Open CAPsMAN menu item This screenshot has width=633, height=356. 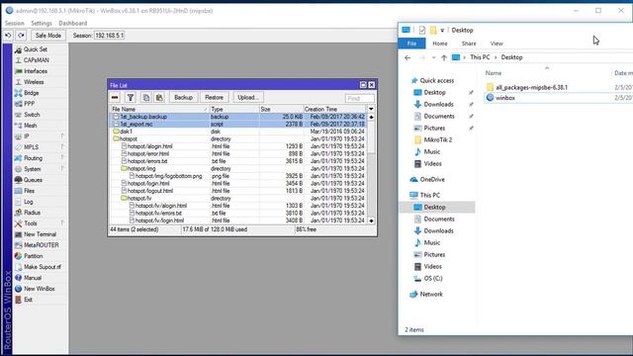click(37, 60)
